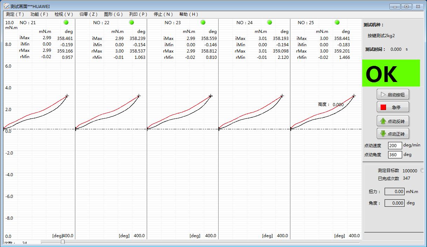Click the large green OK status indicator
427x247 pixels.
[x=391, y=73]
